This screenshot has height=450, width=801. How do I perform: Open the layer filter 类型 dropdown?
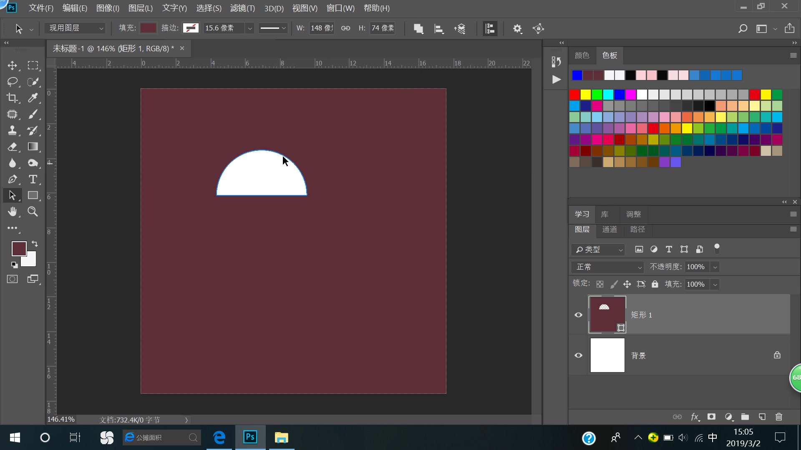(x=598, y=250)
